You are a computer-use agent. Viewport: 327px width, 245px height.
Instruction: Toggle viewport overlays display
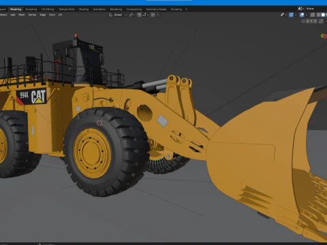tap(302, 15)
